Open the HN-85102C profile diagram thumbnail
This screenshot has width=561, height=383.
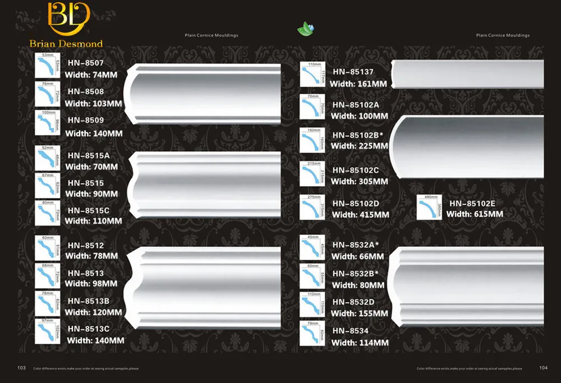click(x=312, y=174)
